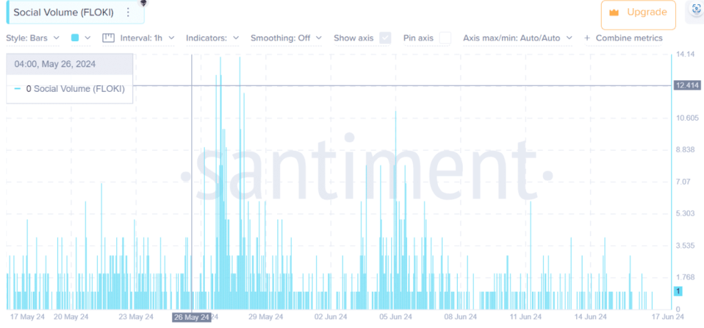Click the 20 May 24 date label
704x328 pixels.
click(x=71, y=317)
